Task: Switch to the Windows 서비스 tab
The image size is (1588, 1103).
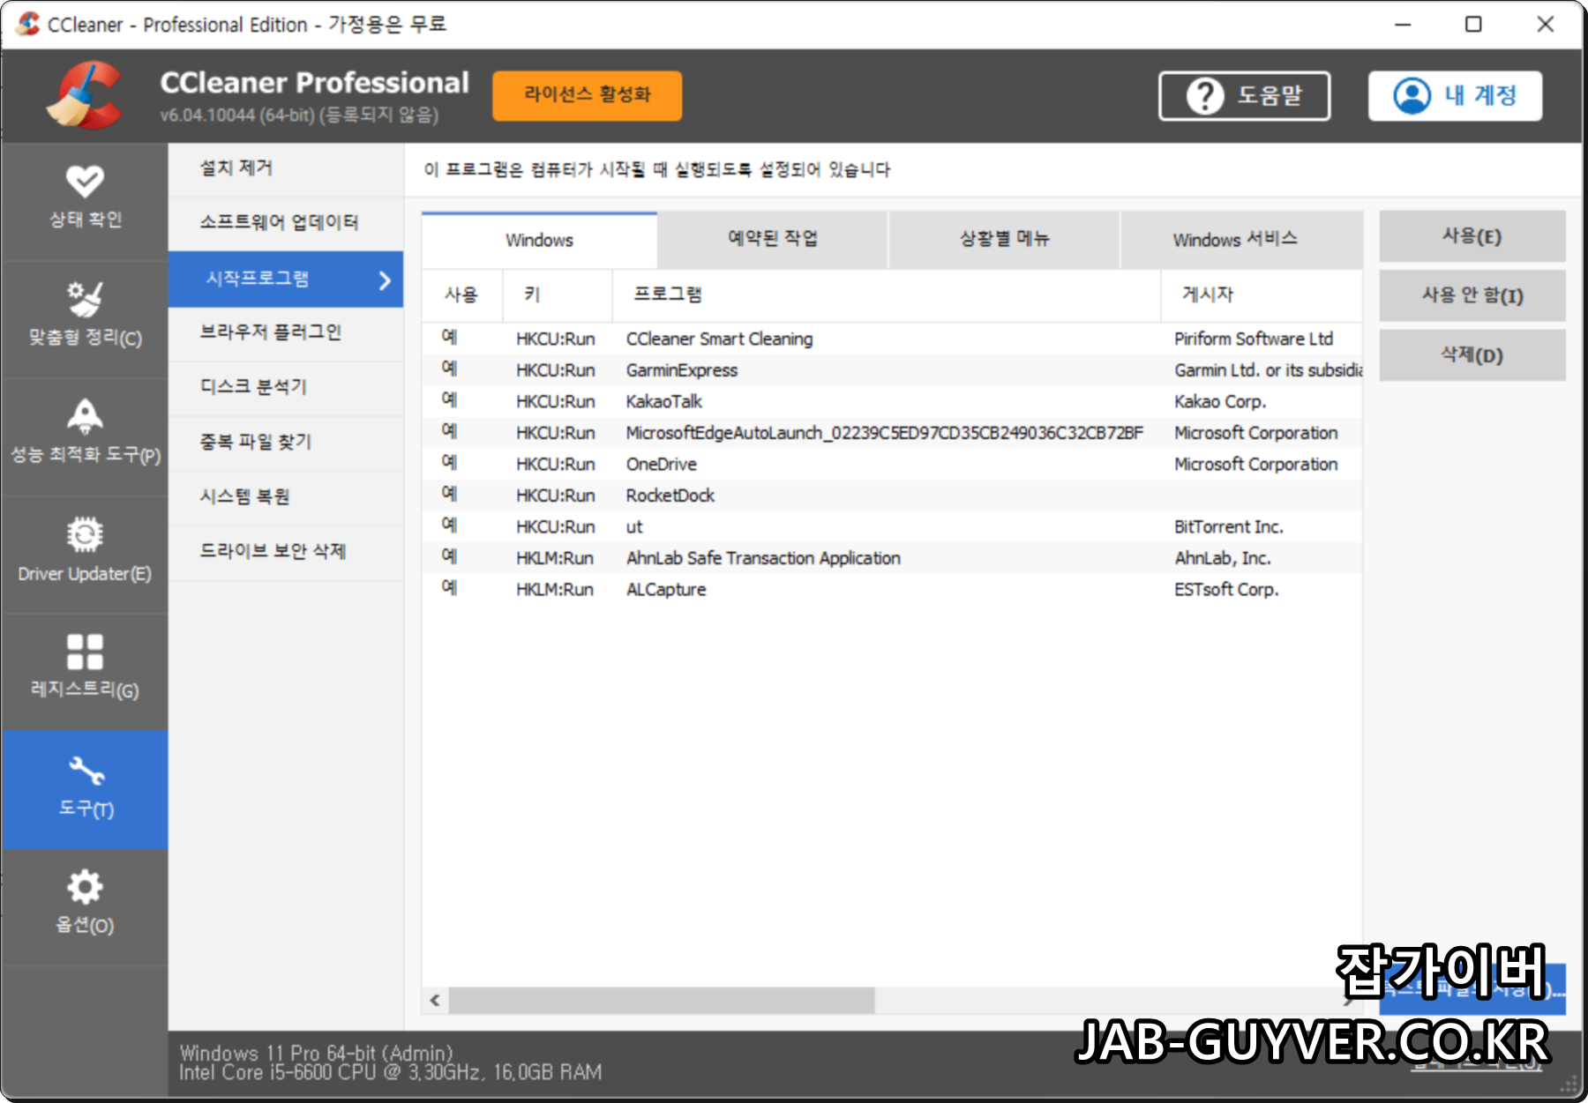Action: [1241, 238]
